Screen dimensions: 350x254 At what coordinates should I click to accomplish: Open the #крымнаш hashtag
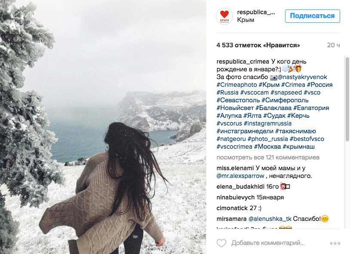[298, 147]
